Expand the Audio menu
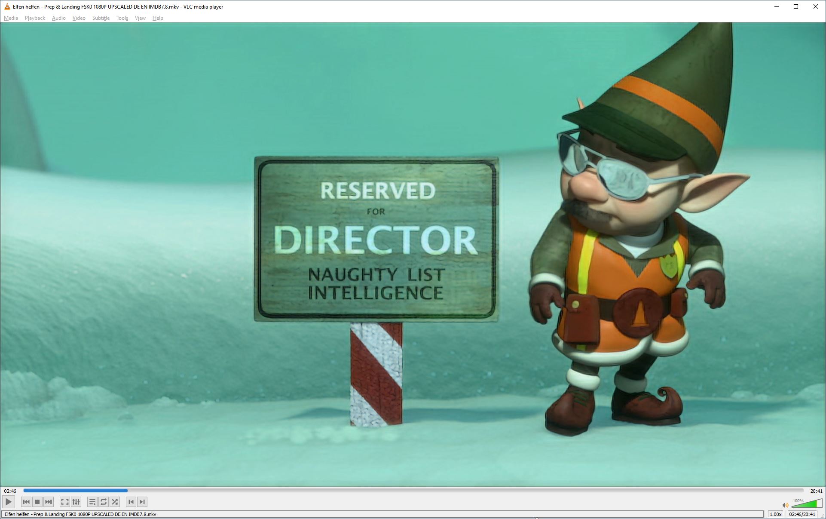This screenshot has height=519, width=826. pos(59,18)
